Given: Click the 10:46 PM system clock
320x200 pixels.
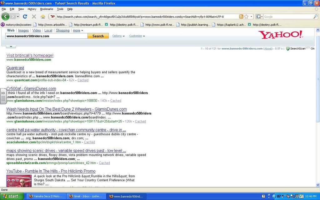Looking at the screenshot, I should tap(311, 196).
